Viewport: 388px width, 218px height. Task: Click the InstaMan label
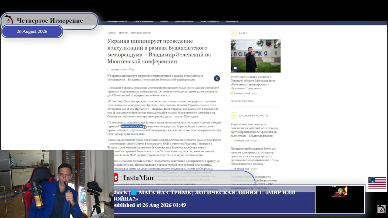(138, 178)
